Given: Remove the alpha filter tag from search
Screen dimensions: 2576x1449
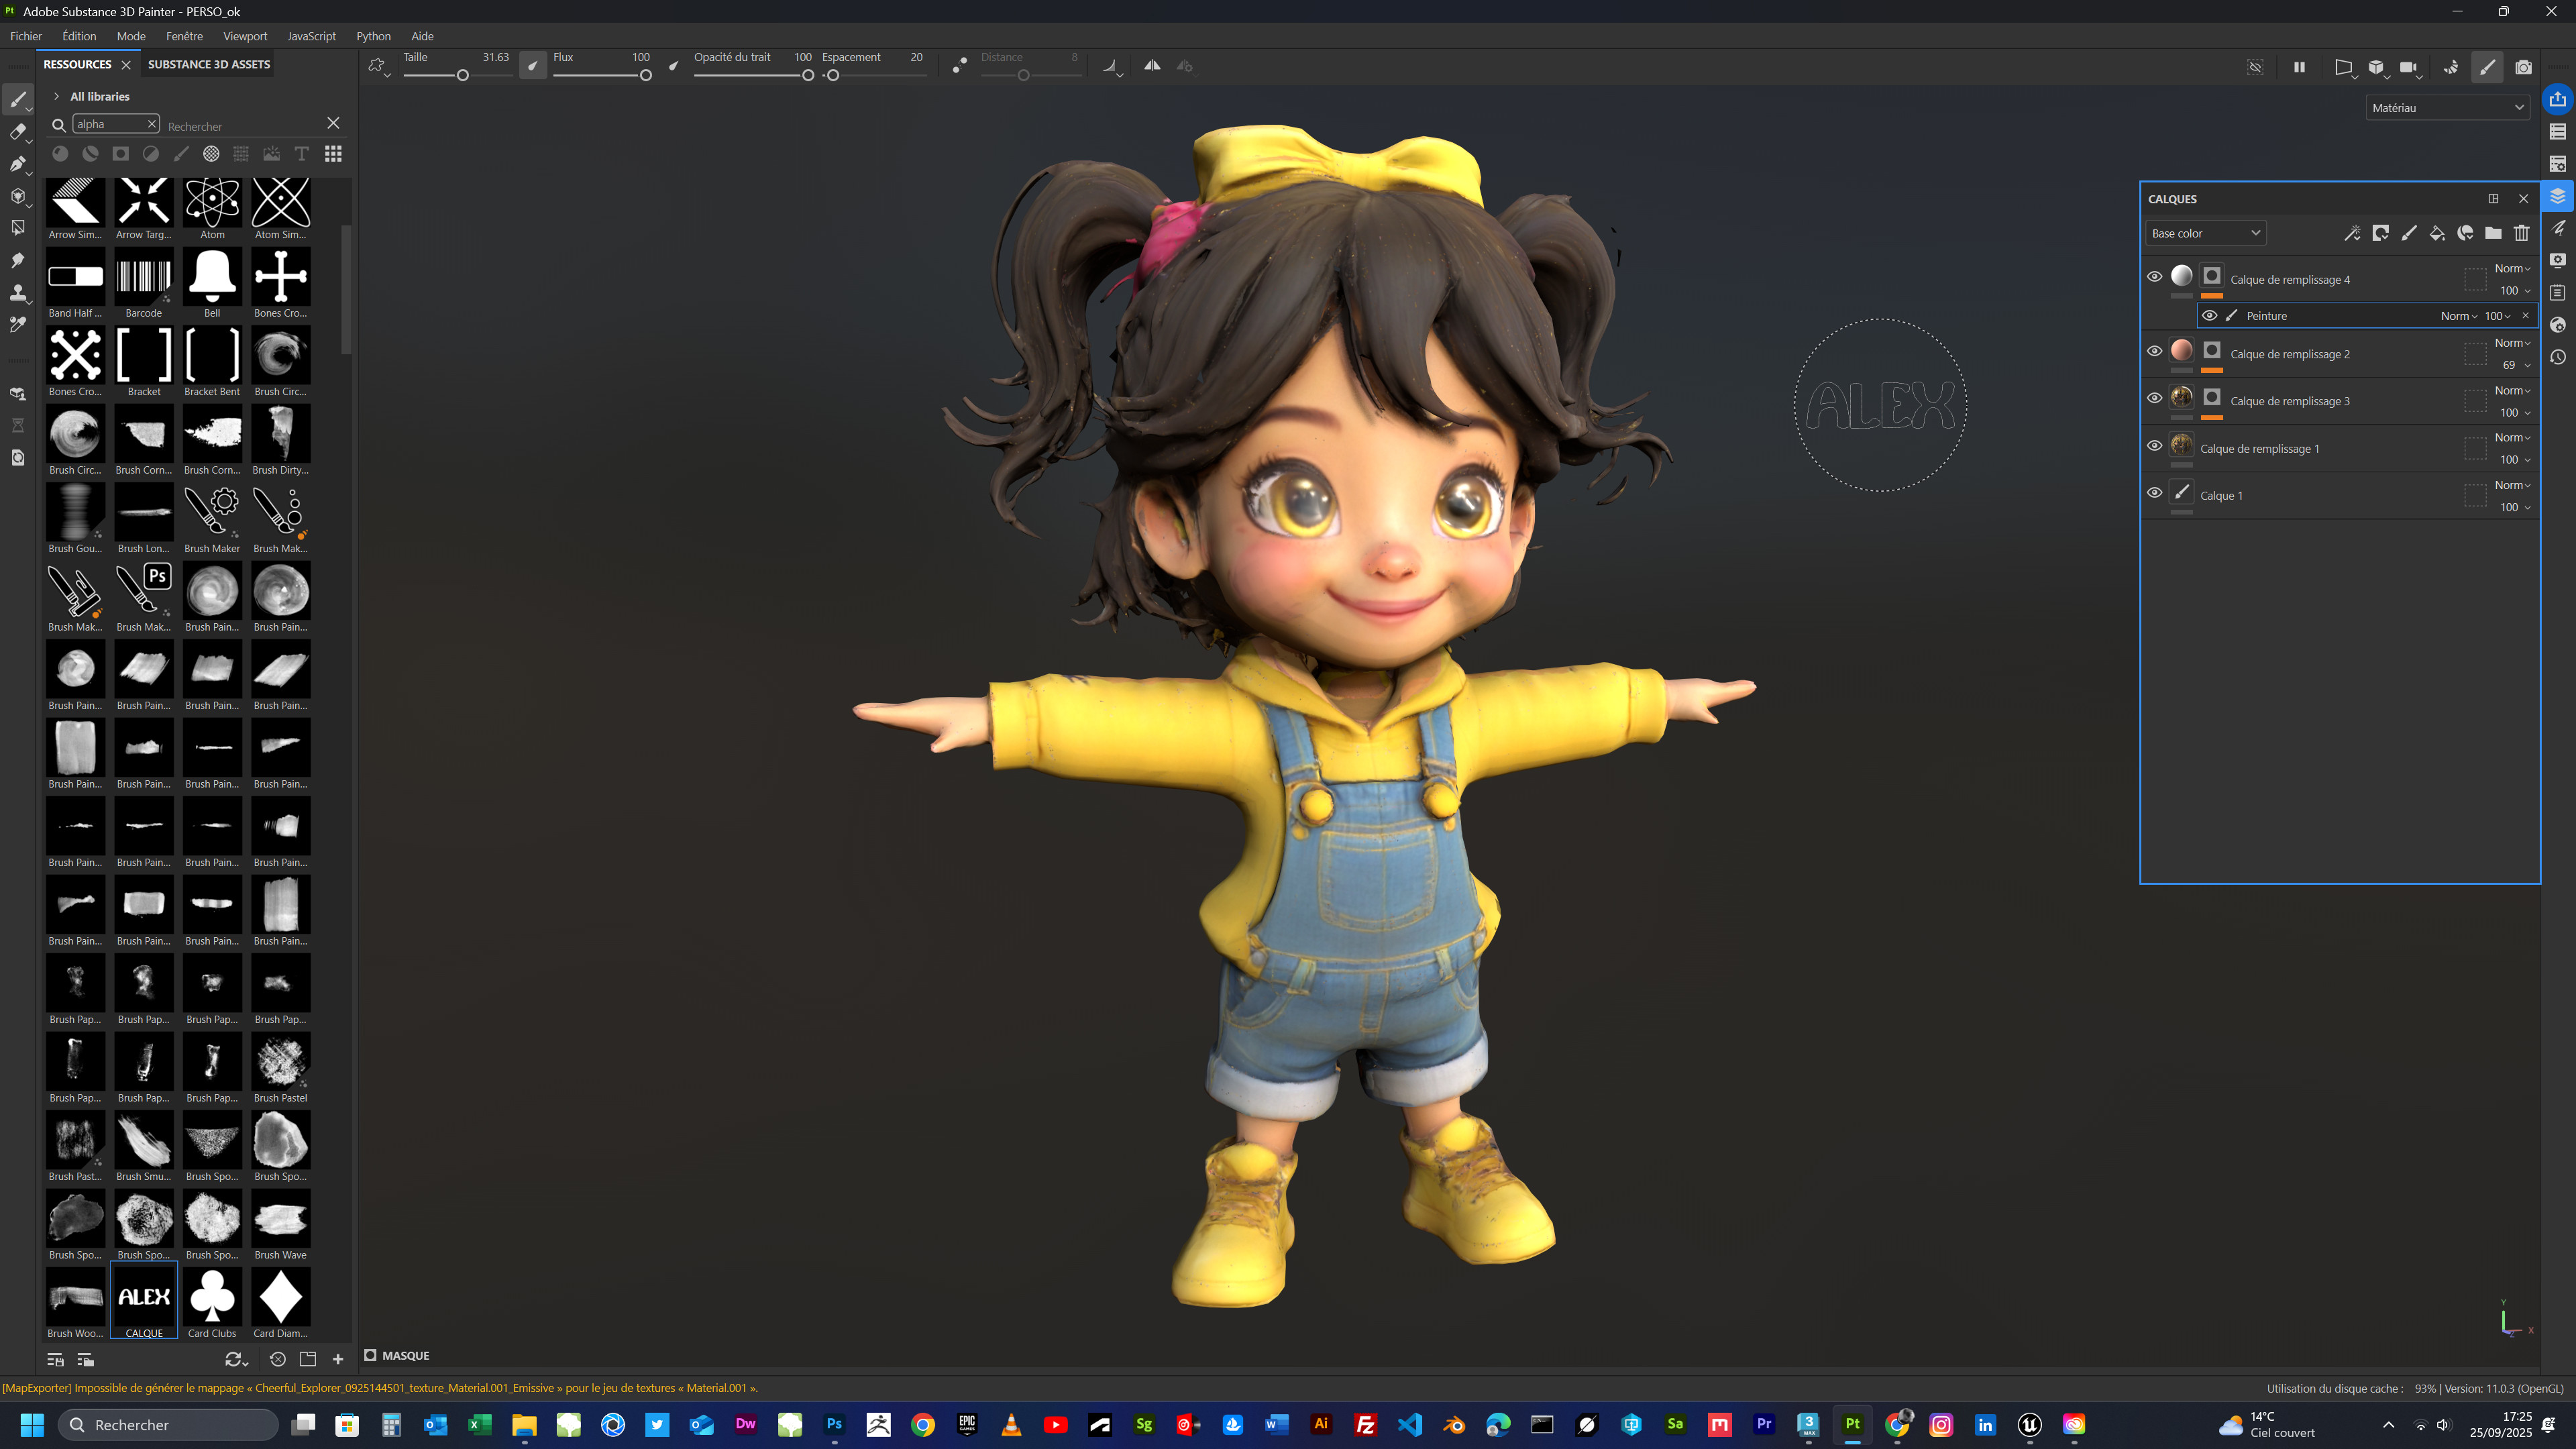Looking at the screenshot, I should click(x=151, y=124).
